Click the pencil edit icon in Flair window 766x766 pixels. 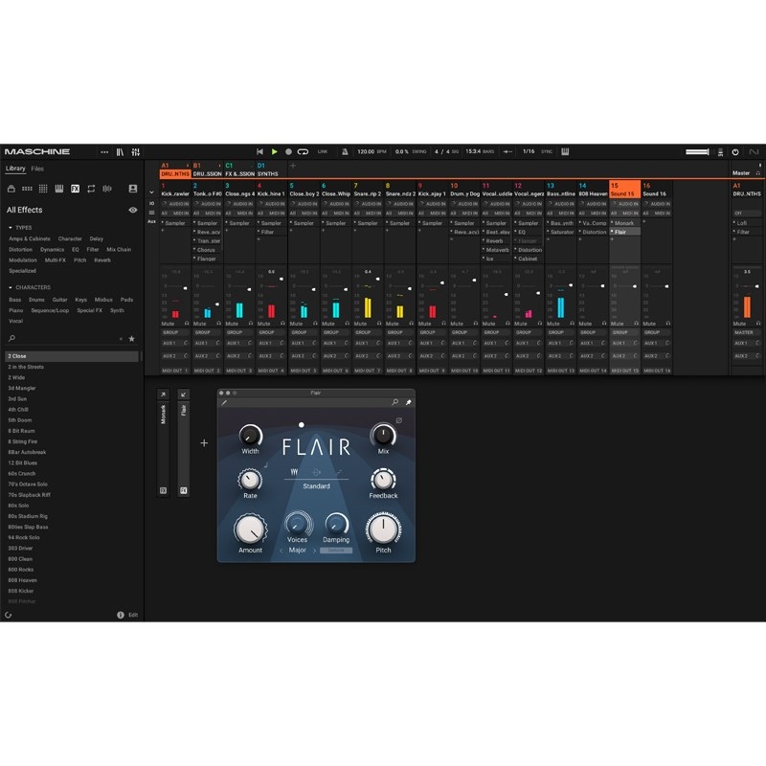point(224,402)
